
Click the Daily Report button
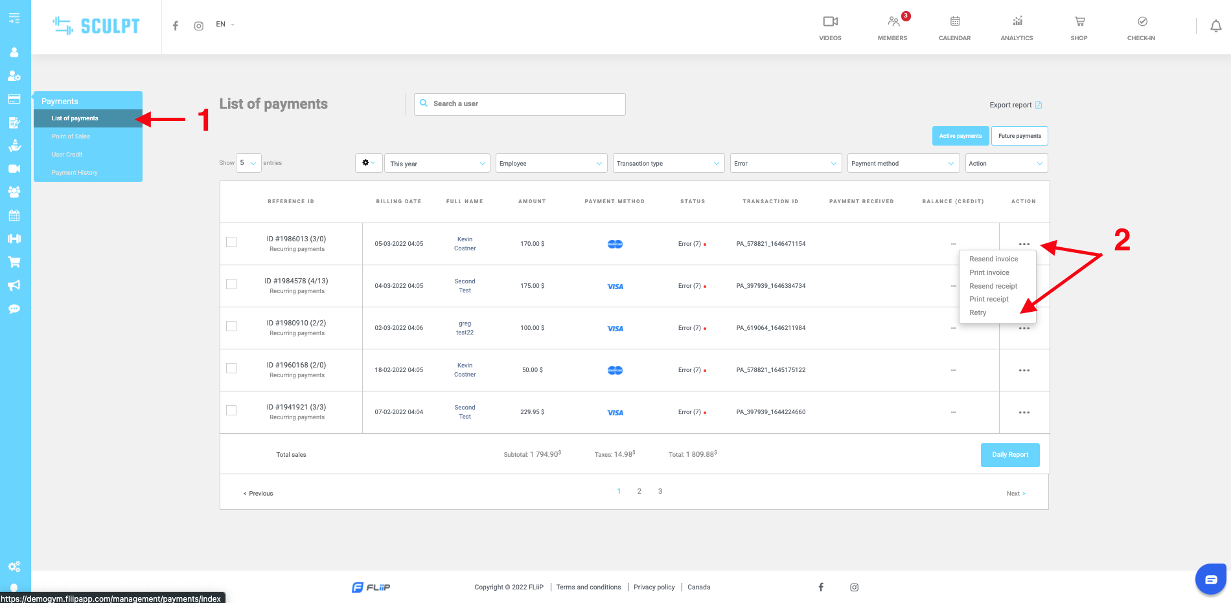tap(1009, 455)
